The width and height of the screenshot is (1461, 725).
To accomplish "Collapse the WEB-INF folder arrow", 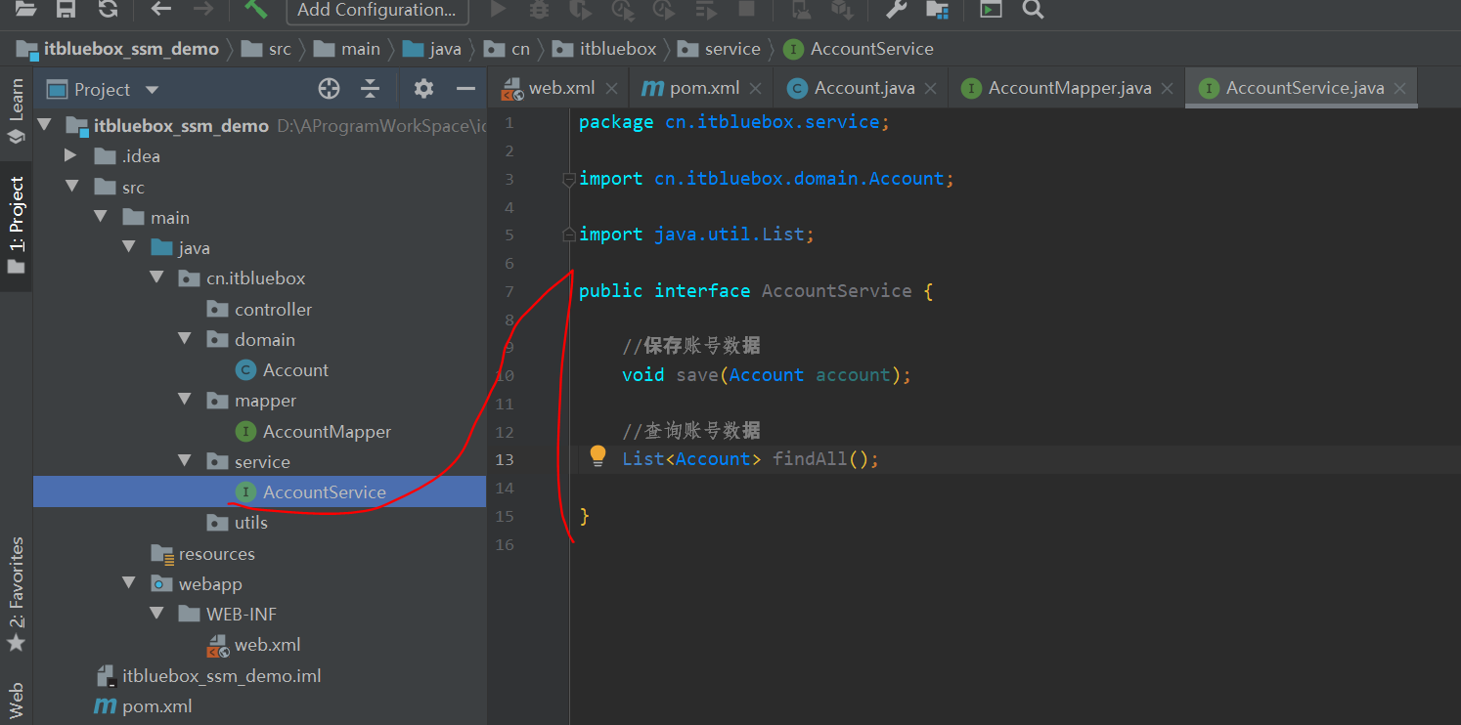I will coord(156,614).
